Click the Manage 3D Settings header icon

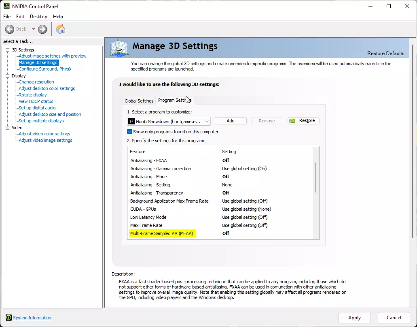click(x=119, y=48)
